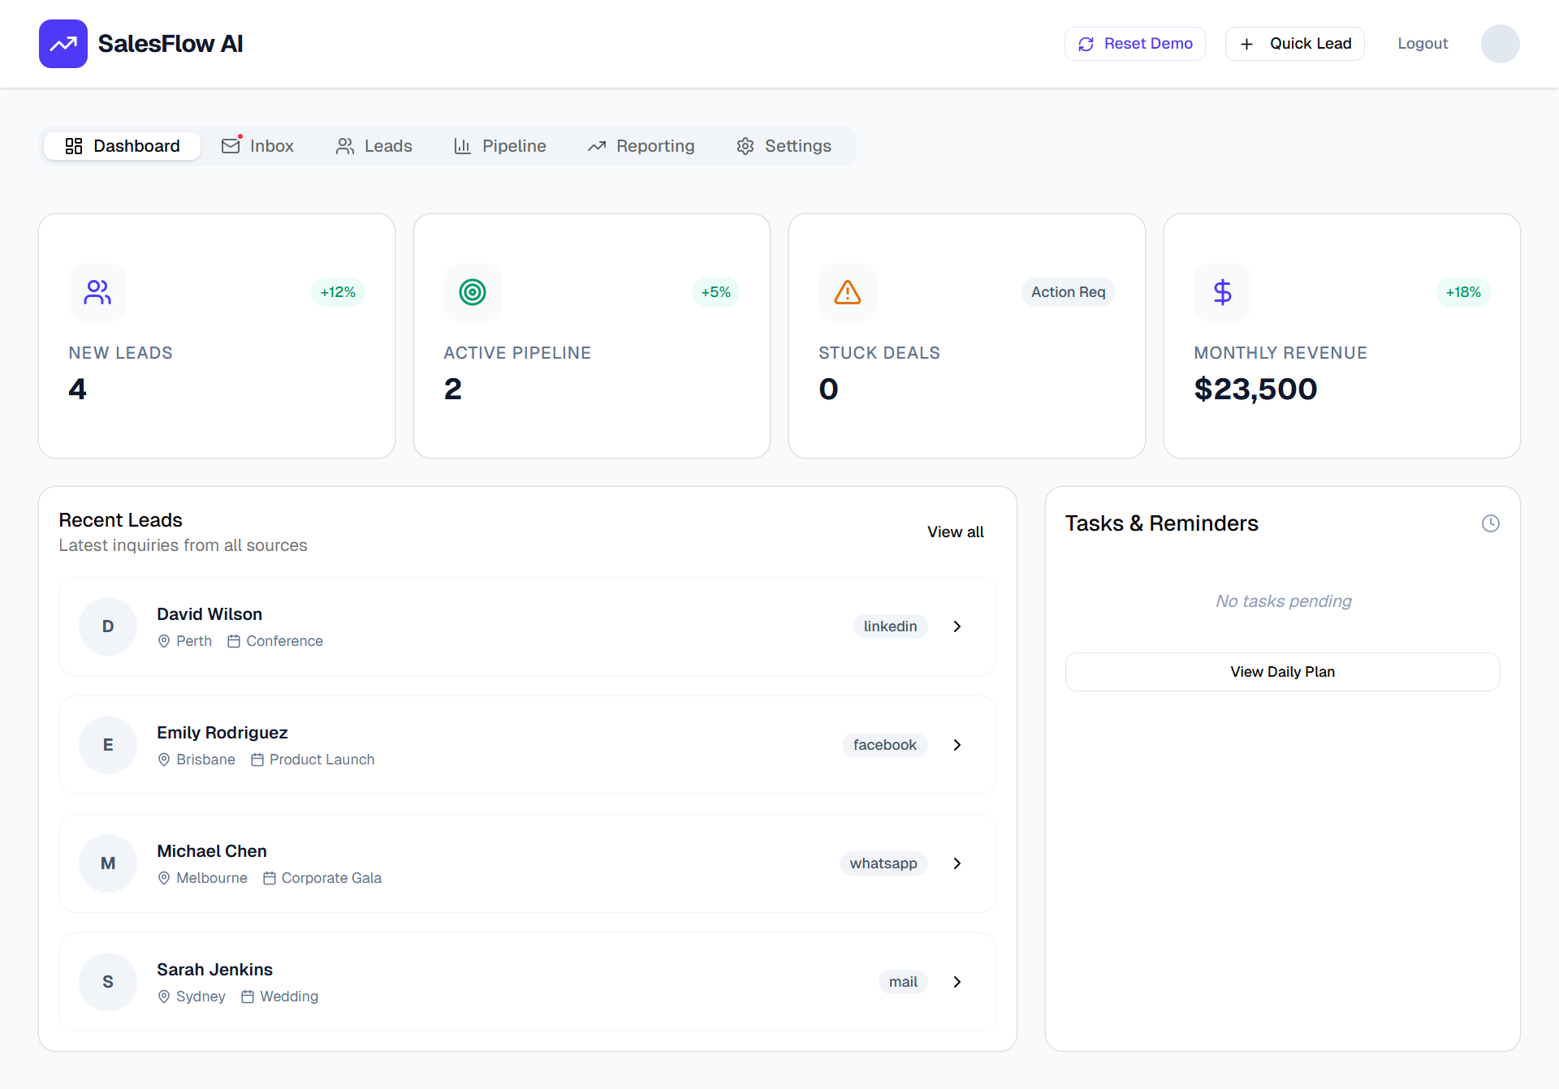The height and width of the screenshot is (1089, 1559).
Task: Add a Quick Lead
Action: 1295,44
